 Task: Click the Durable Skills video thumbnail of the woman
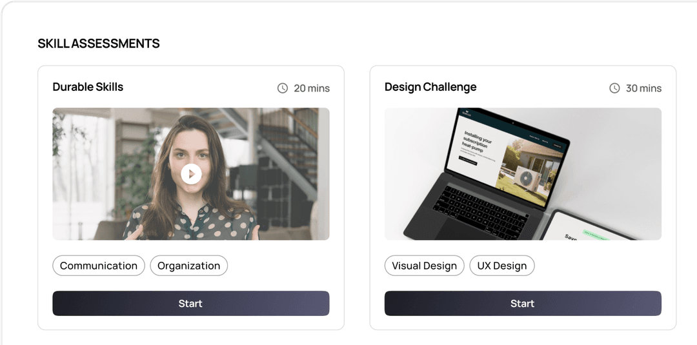coord(190,174)
